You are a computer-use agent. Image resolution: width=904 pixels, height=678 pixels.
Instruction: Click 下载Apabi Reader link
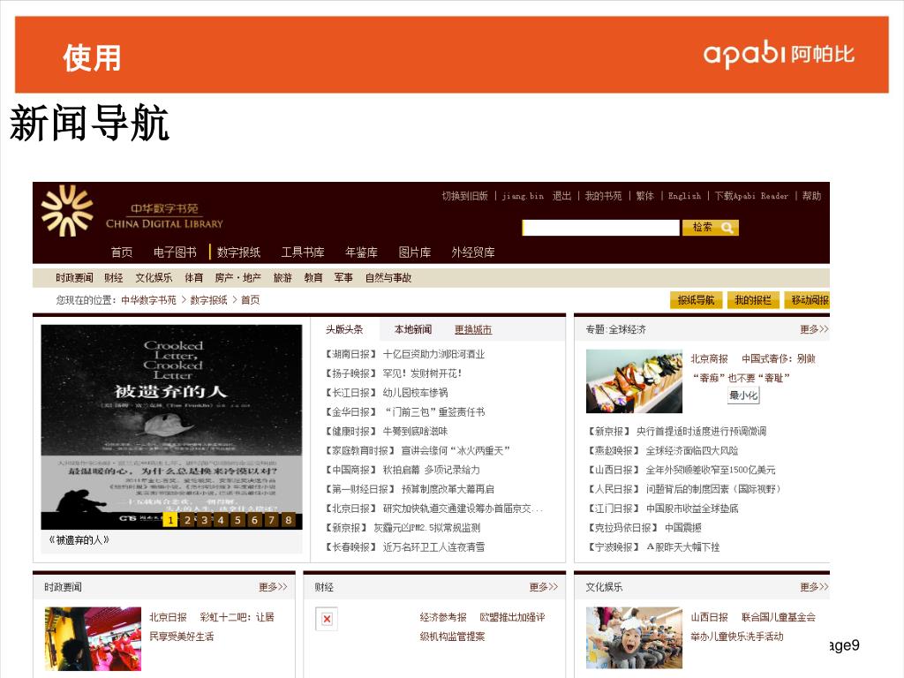click(752, 196)
